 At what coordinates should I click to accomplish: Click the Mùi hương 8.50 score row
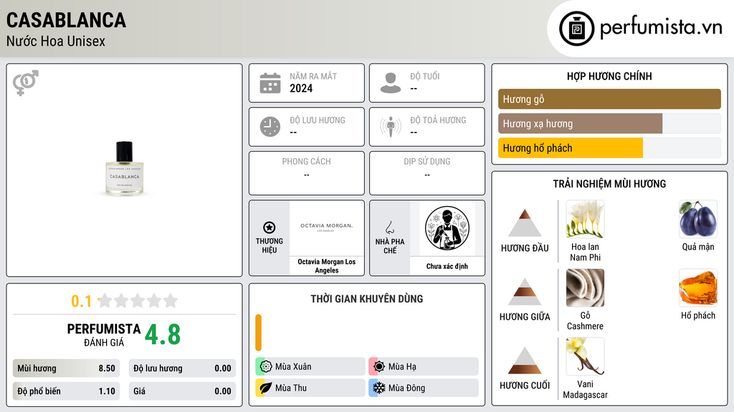(x=66, y=368)
